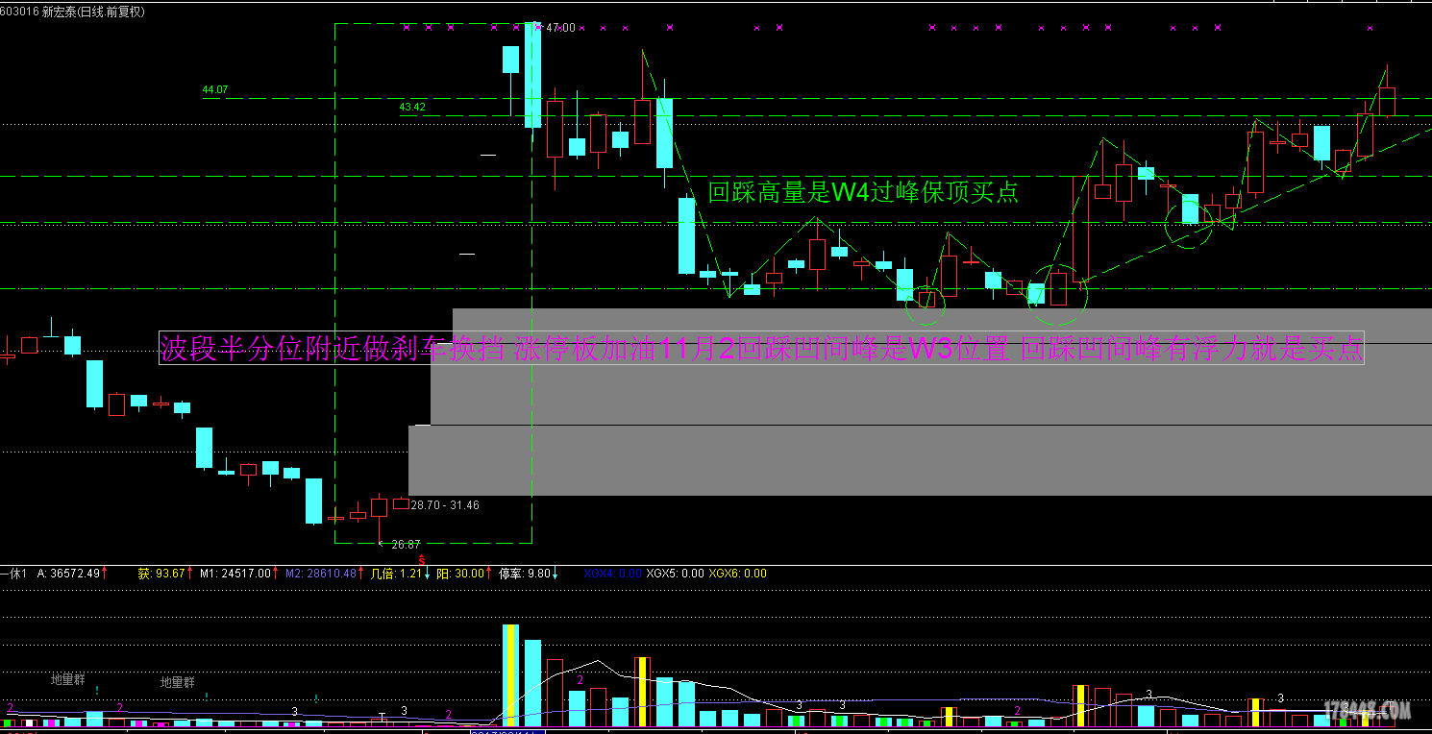Click the red S marker above indicator bar

pyautogui.click(x=420, y=559)
